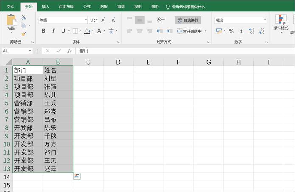Open the 帮助 Help tab
Image resolution: width=295 pixels, height=192 pixels.
(155, 7)
